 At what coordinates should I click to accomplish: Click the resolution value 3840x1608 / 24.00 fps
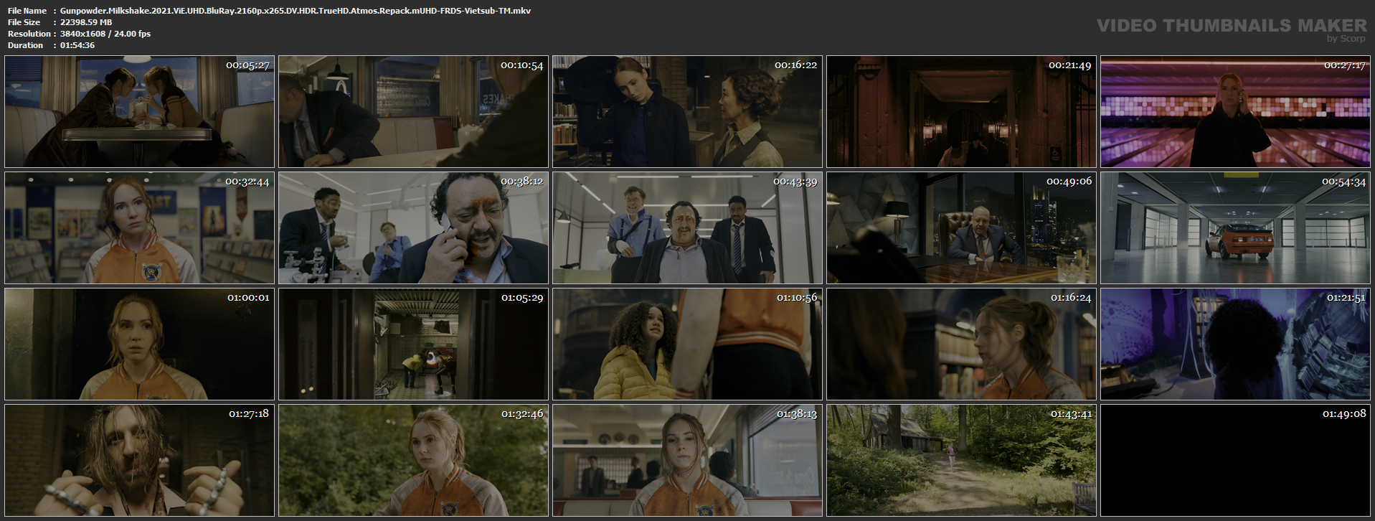[105, 34]
